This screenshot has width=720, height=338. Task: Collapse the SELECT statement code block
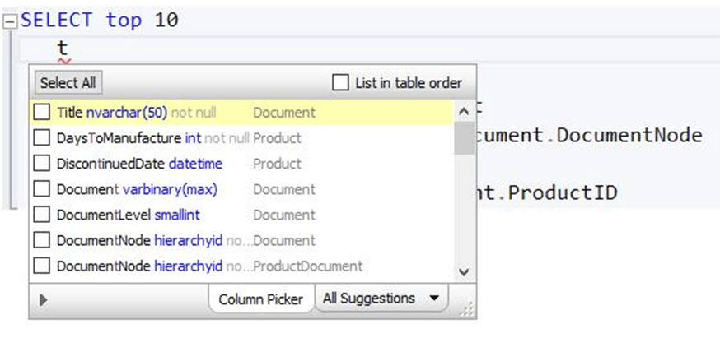[x=9, y=22]
